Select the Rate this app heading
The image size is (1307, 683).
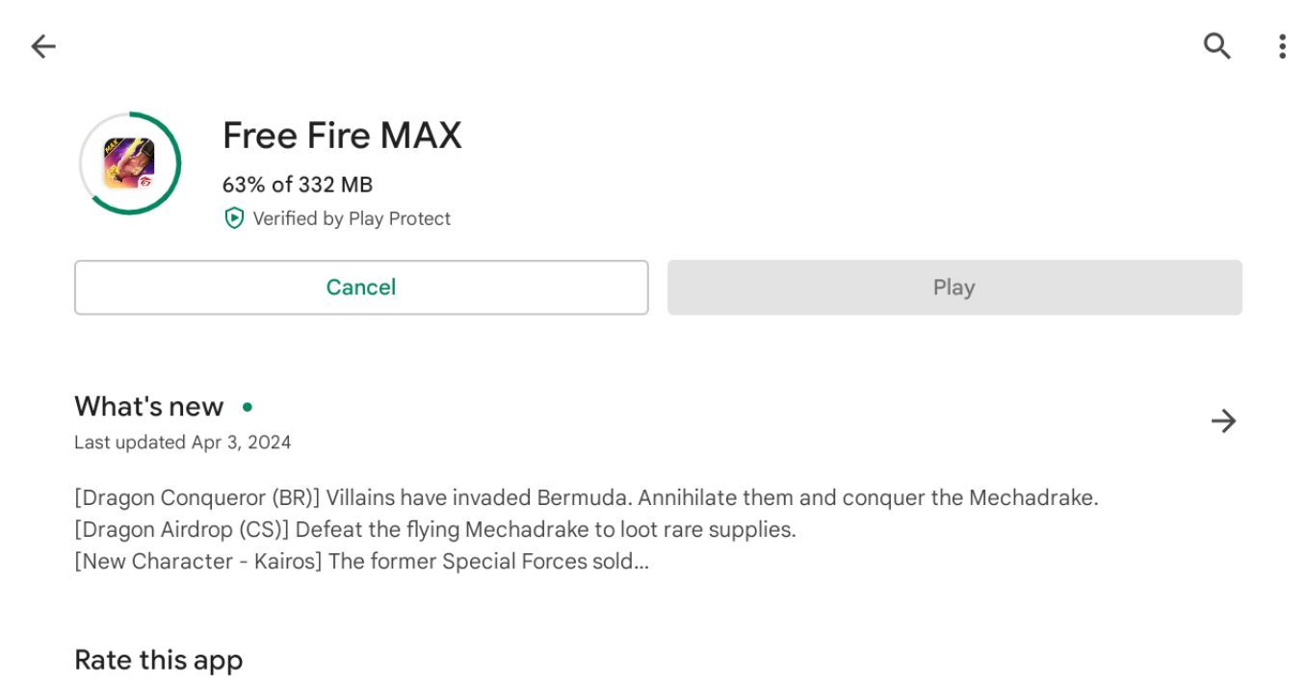click(159, 661)
